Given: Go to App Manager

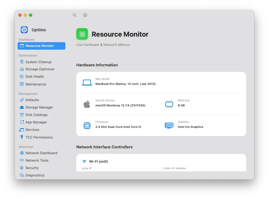Looking at the screenshot, I should pyautogui.click(x=41, y=122).
